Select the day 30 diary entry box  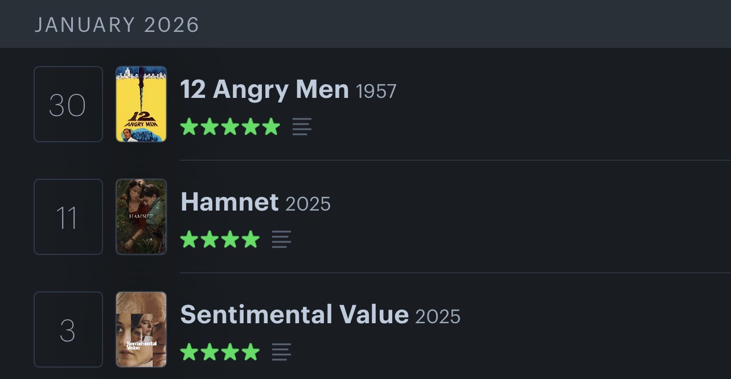click(68, 104)
